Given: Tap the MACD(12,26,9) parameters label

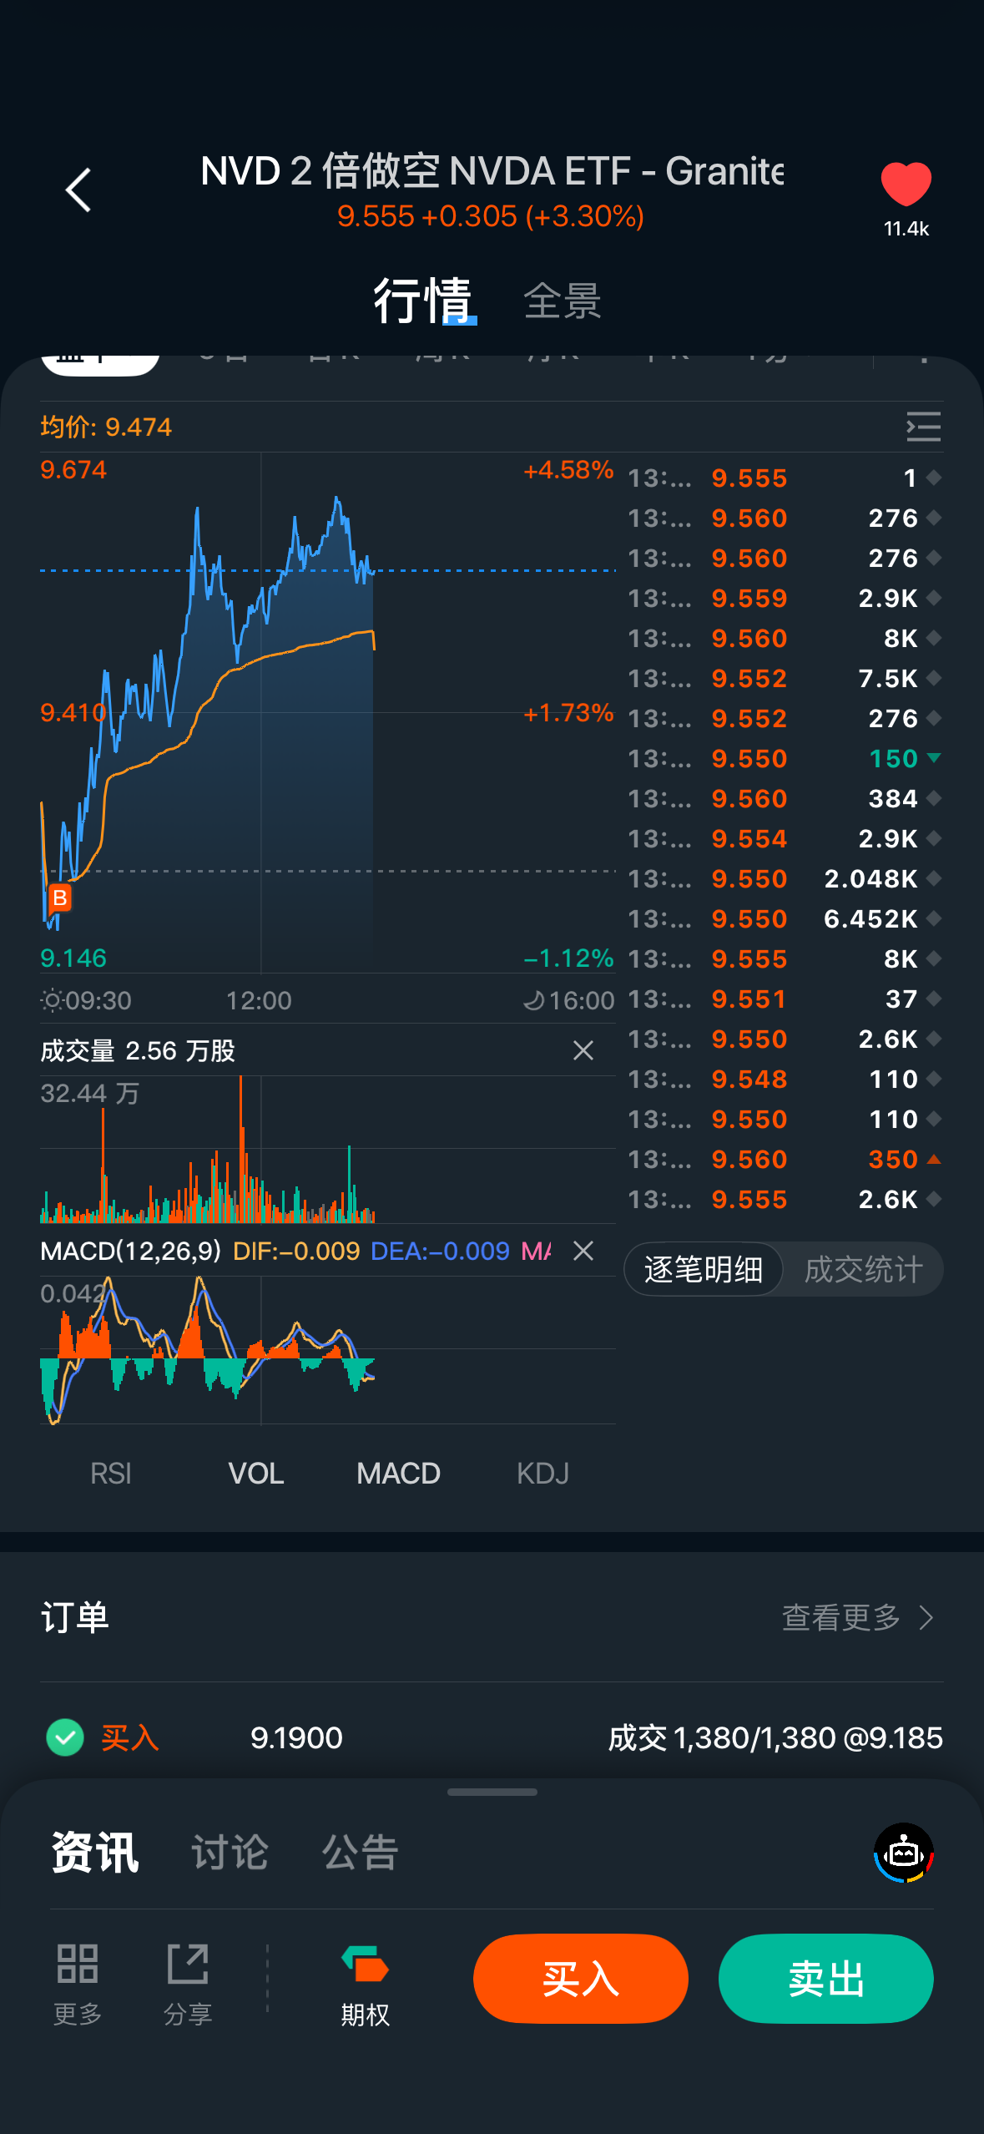Looking at the screenshot, I should click(x=131, y=1251).
